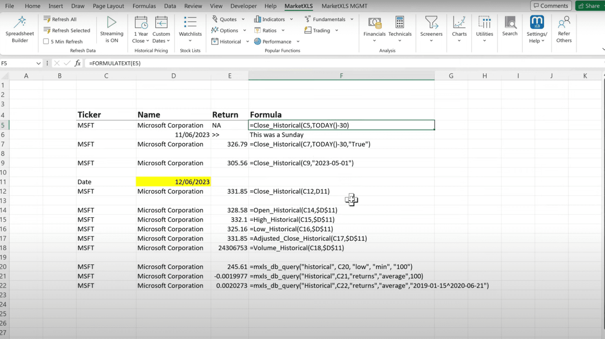605x339 pixels.
Task: Click the Refer Others icon
Action: click(x=564, y=22)
